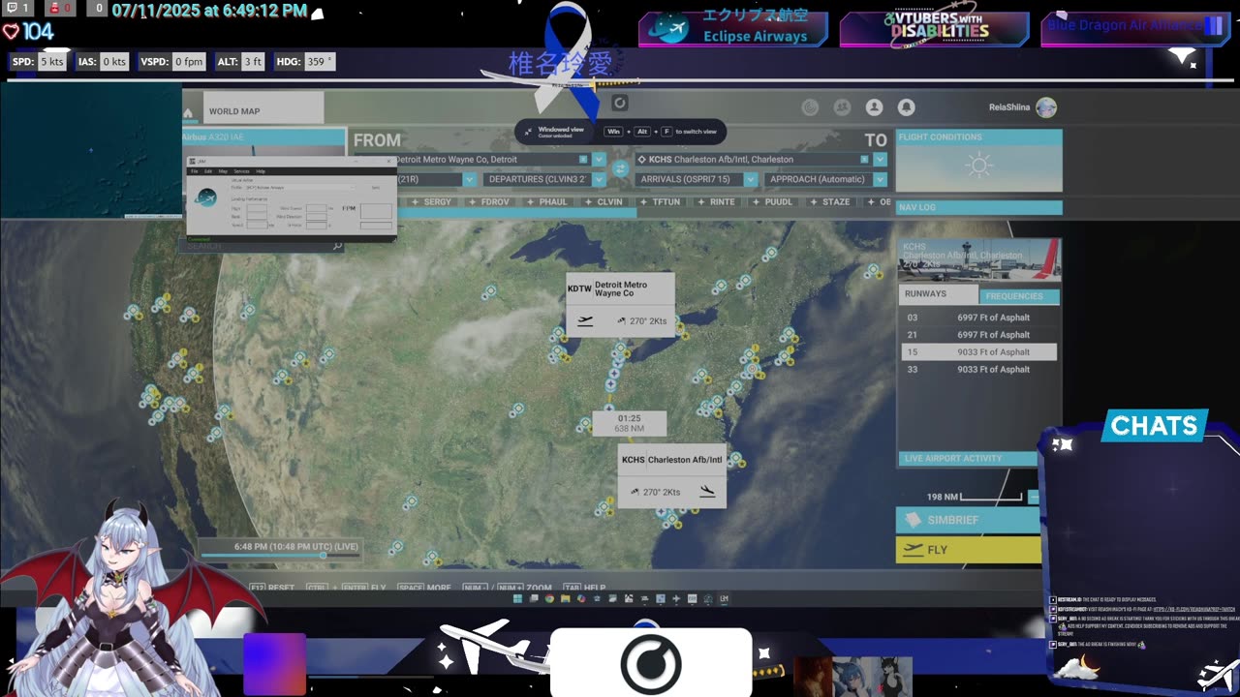Open Help menu in LRM window

[x=262, y=171]
